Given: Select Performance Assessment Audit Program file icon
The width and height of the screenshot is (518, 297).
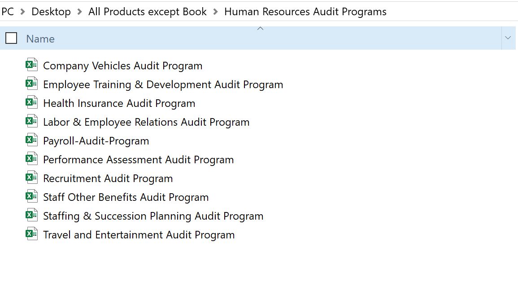Looking at the screenshot, I should pyautogui.click(x=31, y=159).
